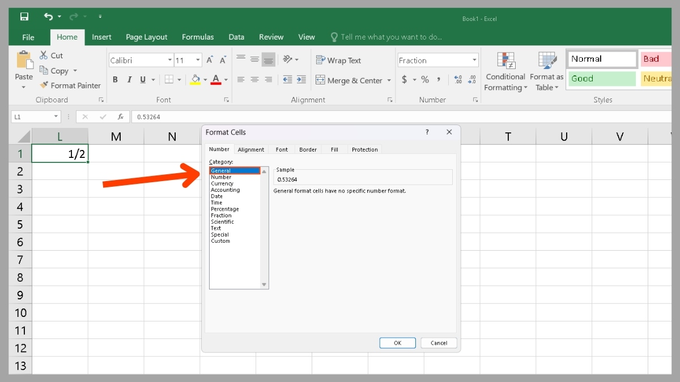680x382 pixels.
Task: Toggle Italic formatting
Action: pos(129,80)
